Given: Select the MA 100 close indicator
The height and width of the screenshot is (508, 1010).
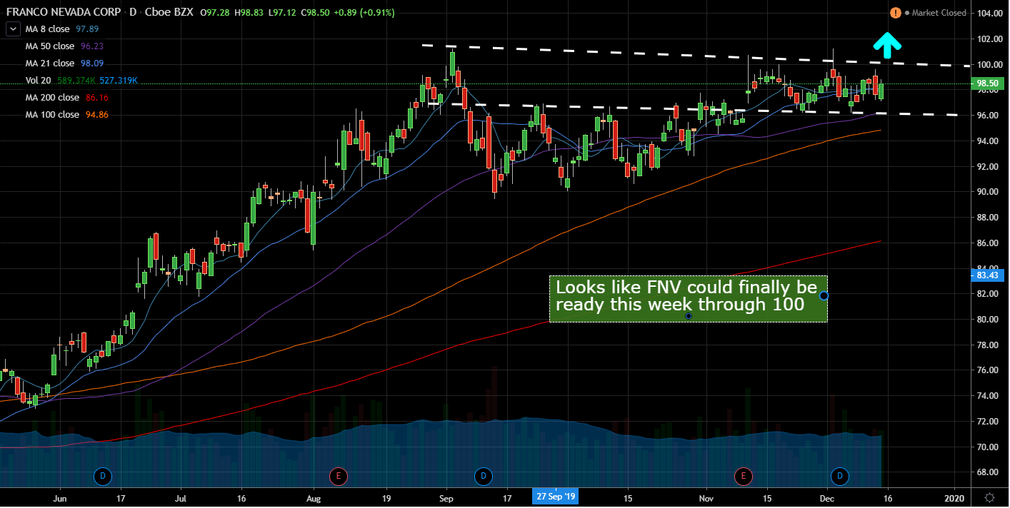Looking at the screenshot, I should click(x=52, y=115).
